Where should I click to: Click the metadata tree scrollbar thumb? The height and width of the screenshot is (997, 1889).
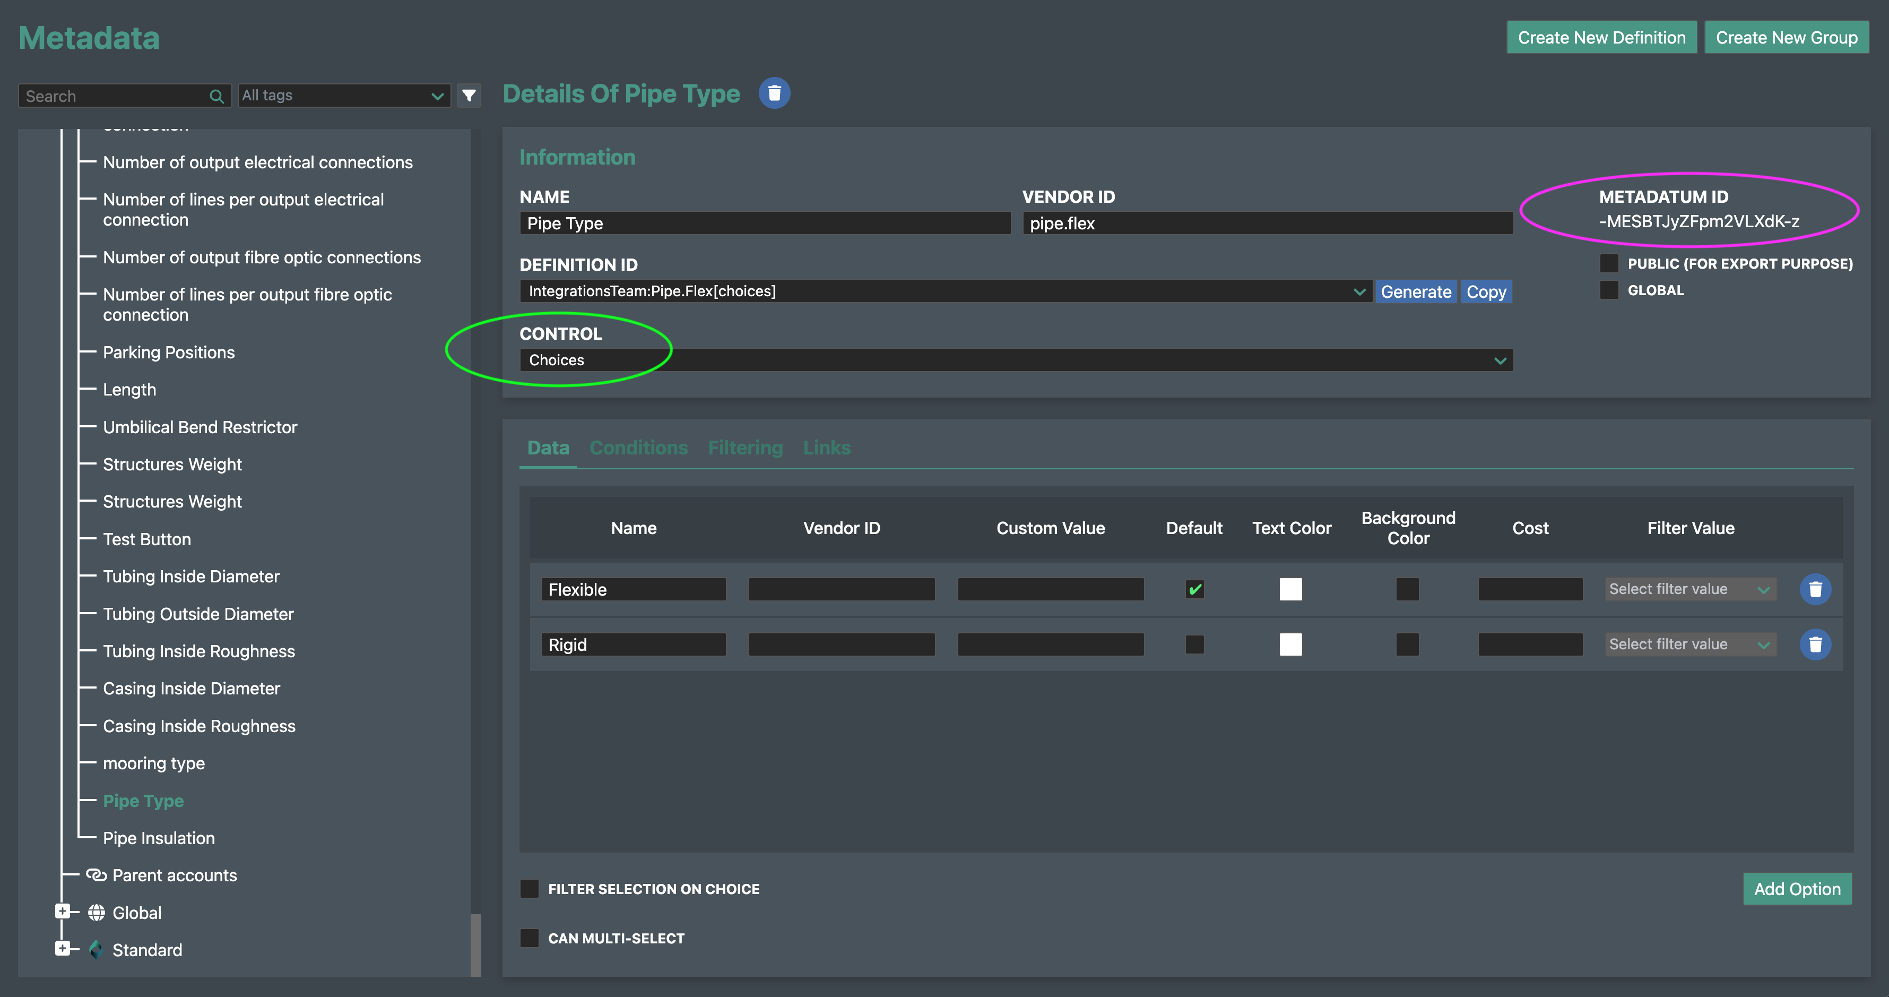pos(475,944)
